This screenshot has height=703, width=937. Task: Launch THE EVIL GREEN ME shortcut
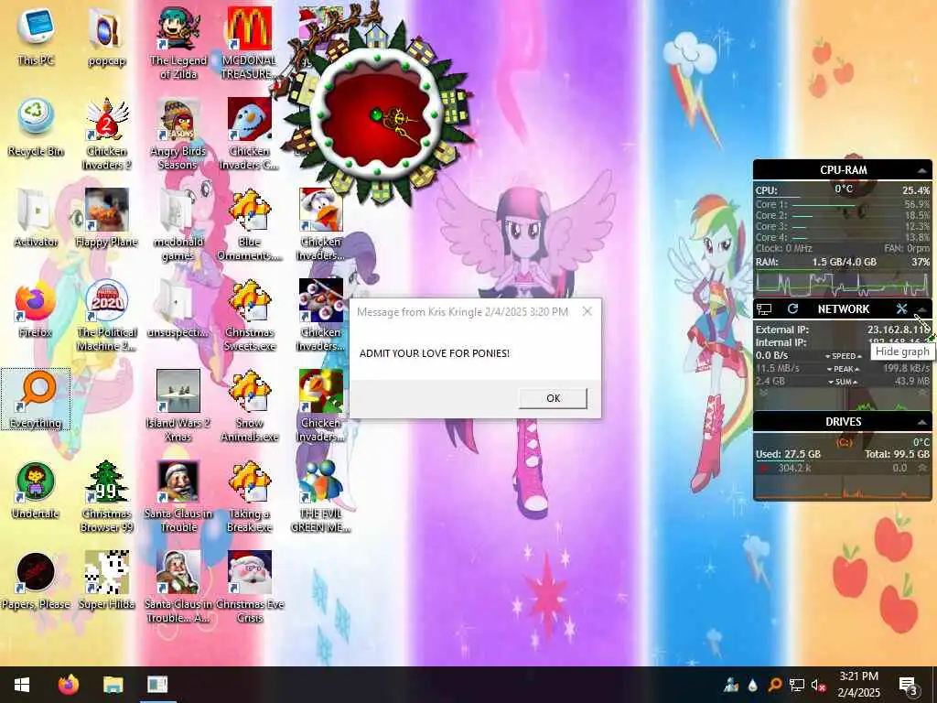[x=321, y=496]
